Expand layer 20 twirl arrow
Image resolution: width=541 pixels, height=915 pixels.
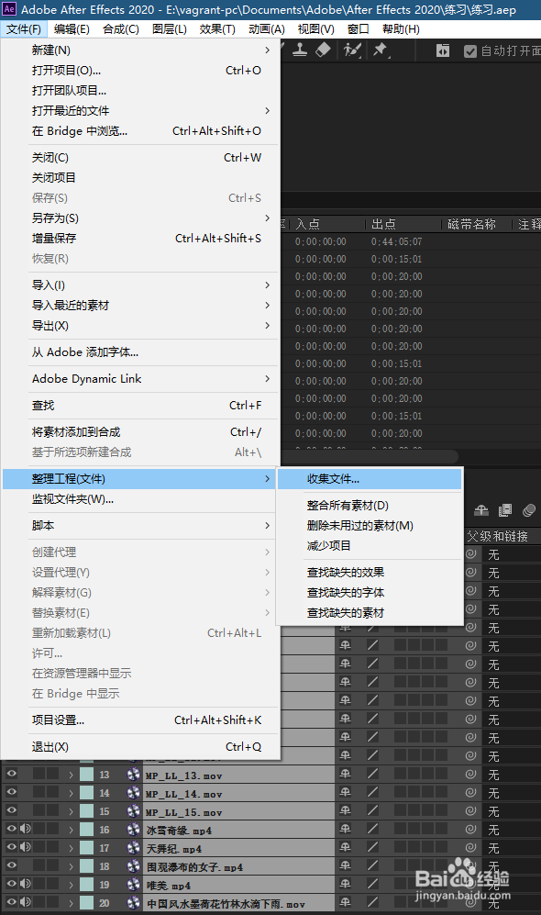click(72, 903)
